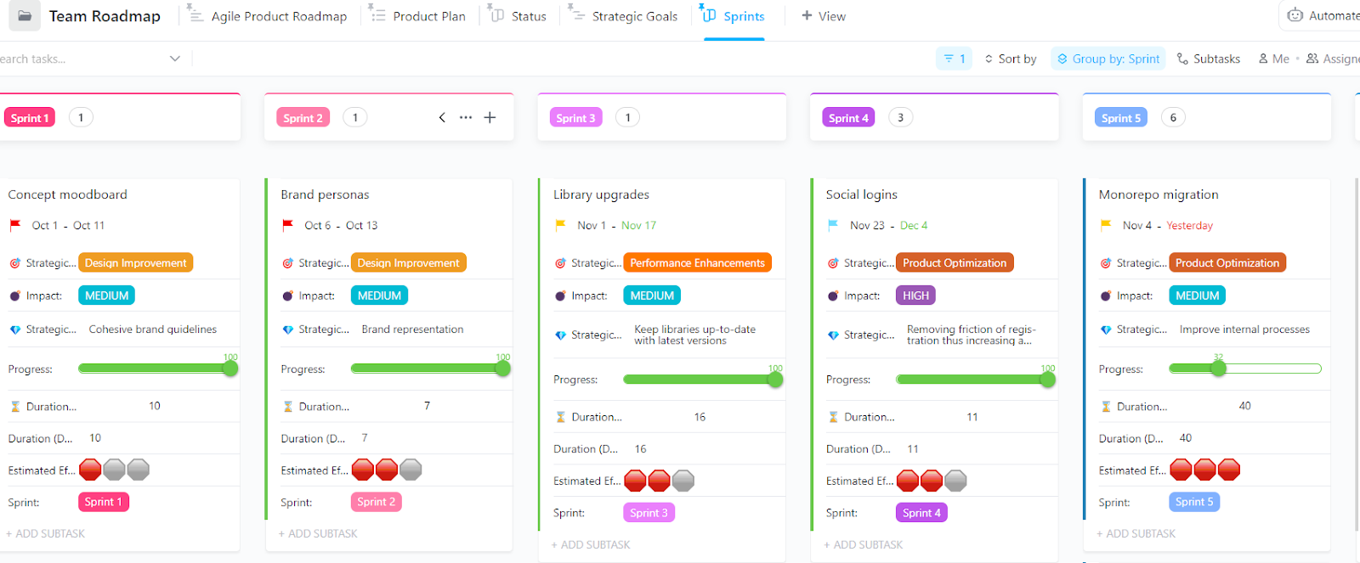Toggle the Subtasks view option
The width and height of the screenshot is (1360, 563).
click(1208, 59)
